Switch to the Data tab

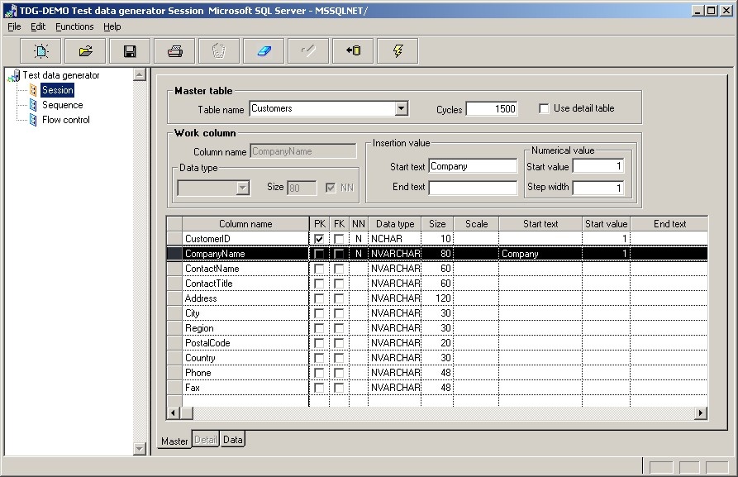point(233,440)
